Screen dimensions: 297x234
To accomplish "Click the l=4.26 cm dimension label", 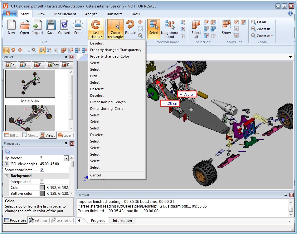I will pos(170,104).
